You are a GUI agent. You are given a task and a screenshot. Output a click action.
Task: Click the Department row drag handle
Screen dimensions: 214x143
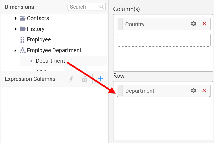[120, 91]
